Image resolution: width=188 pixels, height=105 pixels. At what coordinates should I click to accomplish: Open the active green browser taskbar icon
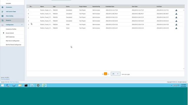click(44, 85)
